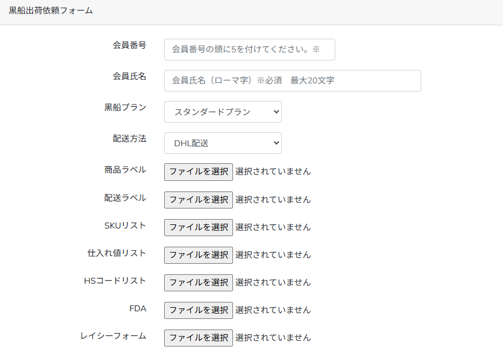Viewport: 503px width, 353px height.
Task: Click the 黒船出荷依頼フォーム header title
Action: click(x=51, y=11)
